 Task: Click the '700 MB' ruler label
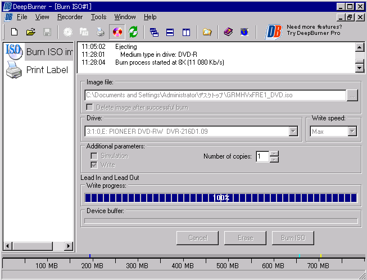tap(318, 266)
